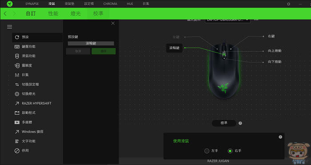Select 右手 right-hand radio button
This screenshot has width=311, height=165.
pos(230,151)
